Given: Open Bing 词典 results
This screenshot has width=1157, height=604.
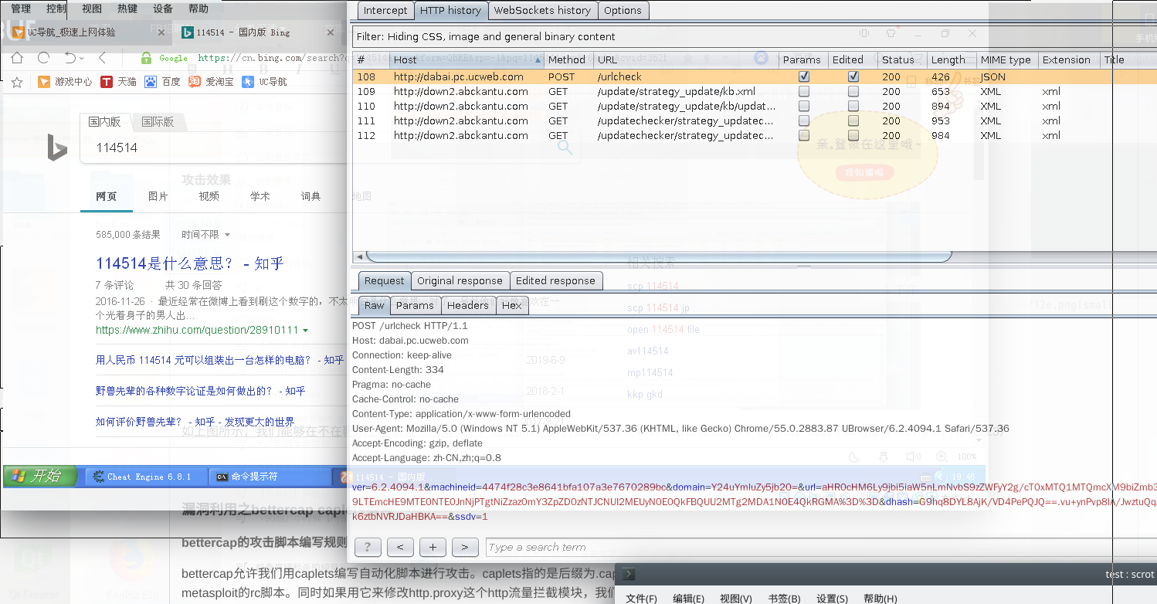Looking at the screenshot, I should click(x=310, y=196).
